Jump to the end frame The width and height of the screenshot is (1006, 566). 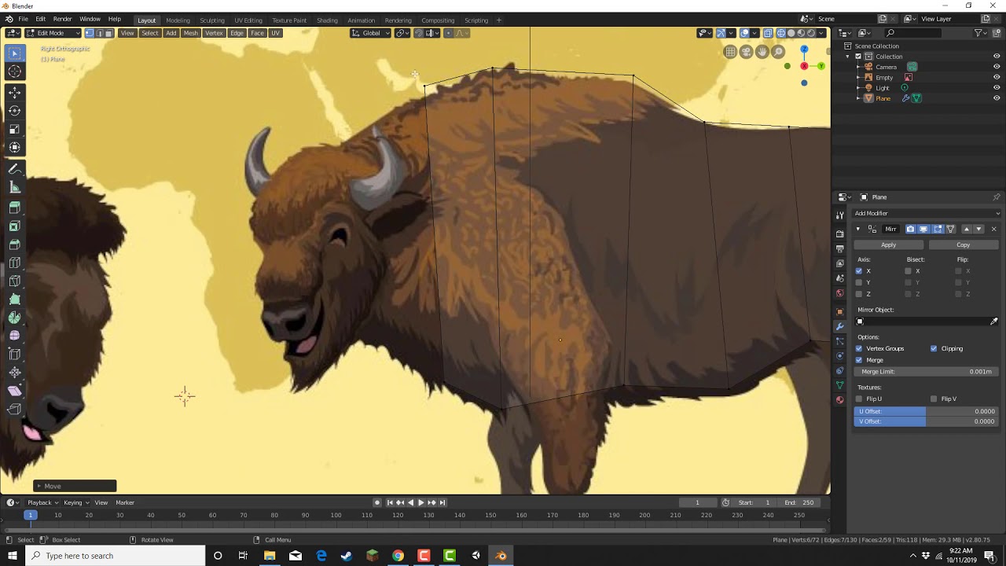point(442,502)
